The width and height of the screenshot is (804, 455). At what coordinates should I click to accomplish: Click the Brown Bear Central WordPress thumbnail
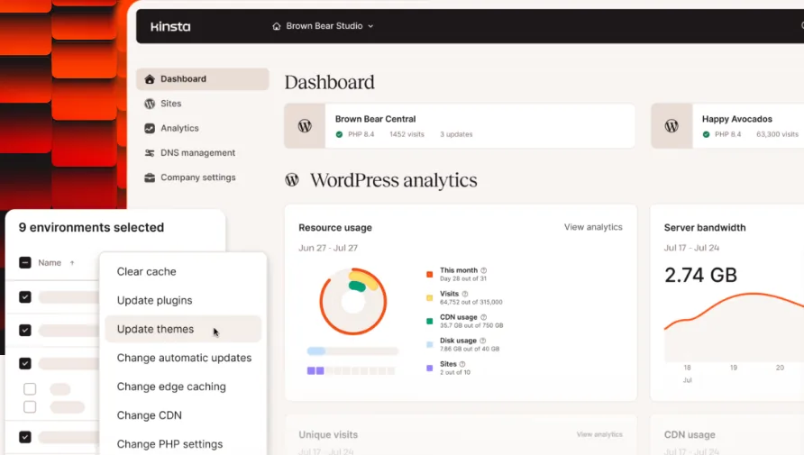click(305, 126)
